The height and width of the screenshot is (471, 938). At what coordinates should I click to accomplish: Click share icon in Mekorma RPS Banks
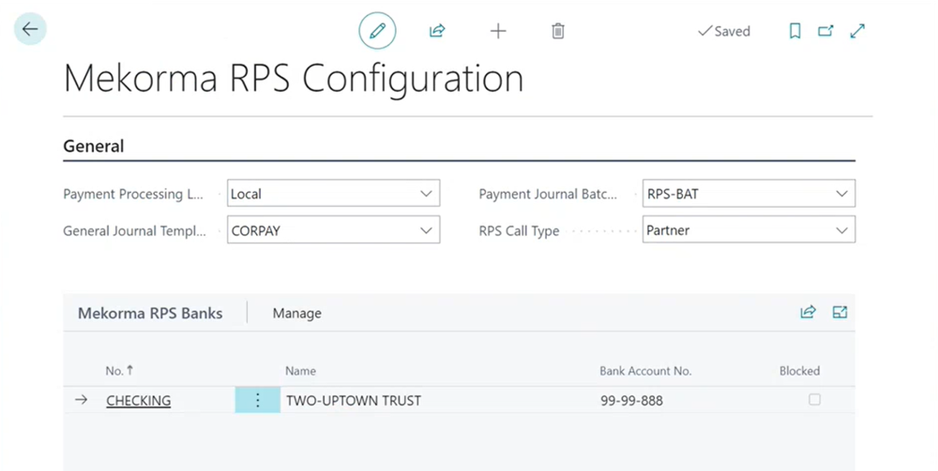click(x=809, y=312)
